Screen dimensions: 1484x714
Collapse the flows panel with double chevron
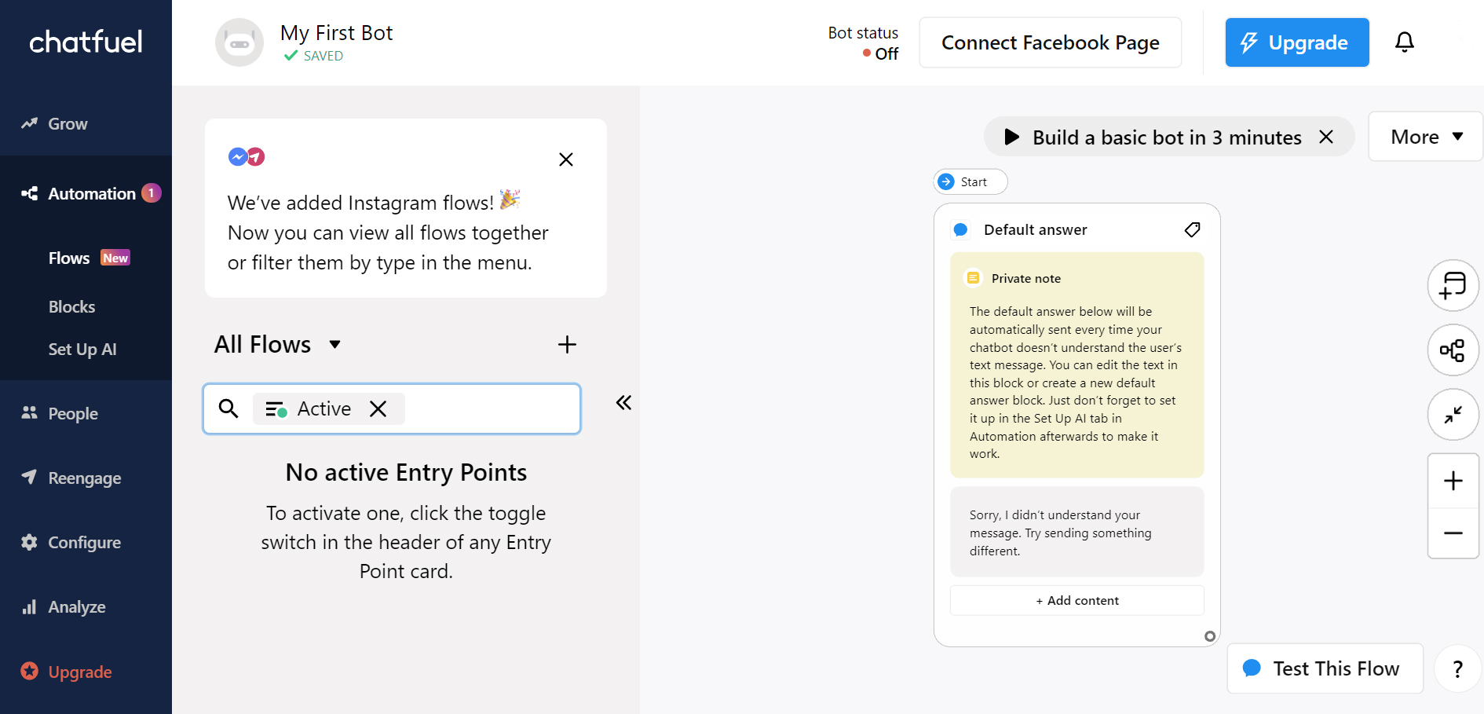coord(623,403)
